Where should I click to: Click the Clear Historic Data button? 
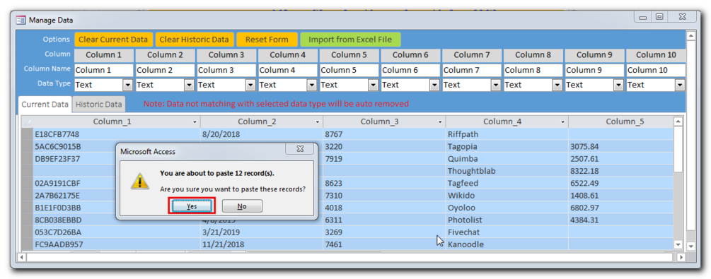point(194,40)
